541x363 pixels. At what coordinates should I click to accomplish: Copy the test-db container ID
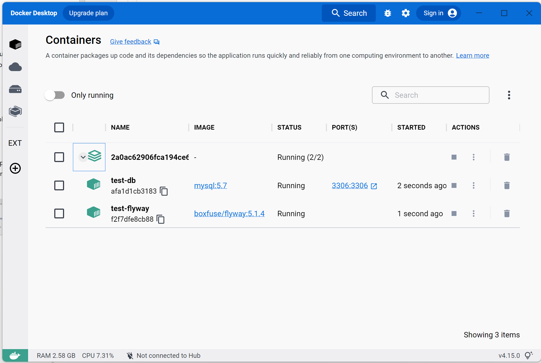[x=164, y=191]
